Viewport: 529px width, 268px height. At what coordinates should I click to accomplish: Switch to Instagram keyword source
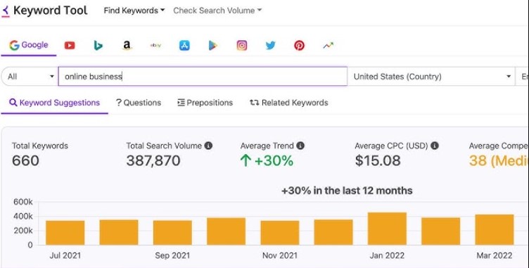click(241, 45)
